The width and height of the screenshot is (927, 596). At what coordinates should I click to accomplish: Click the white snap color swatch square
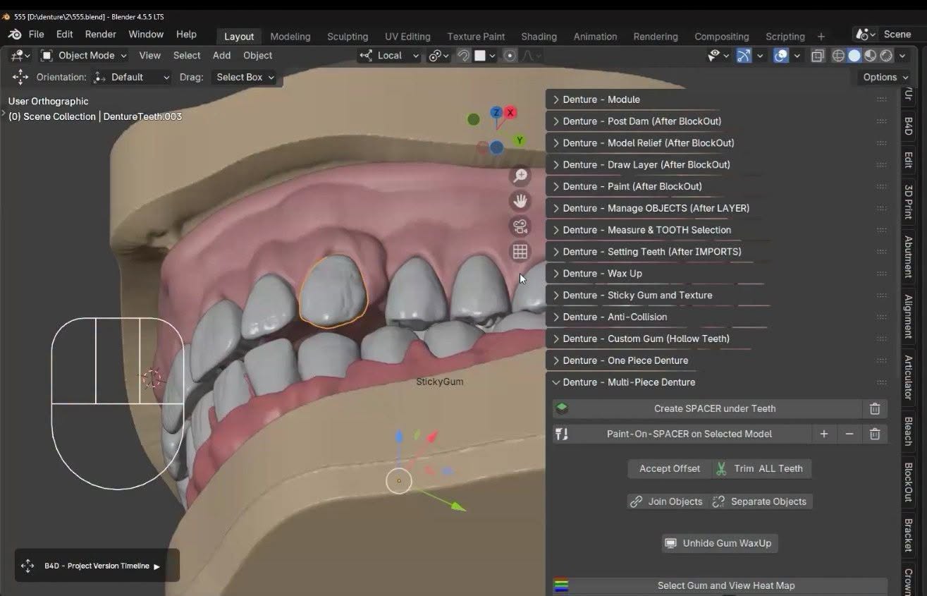coord(480,55)
